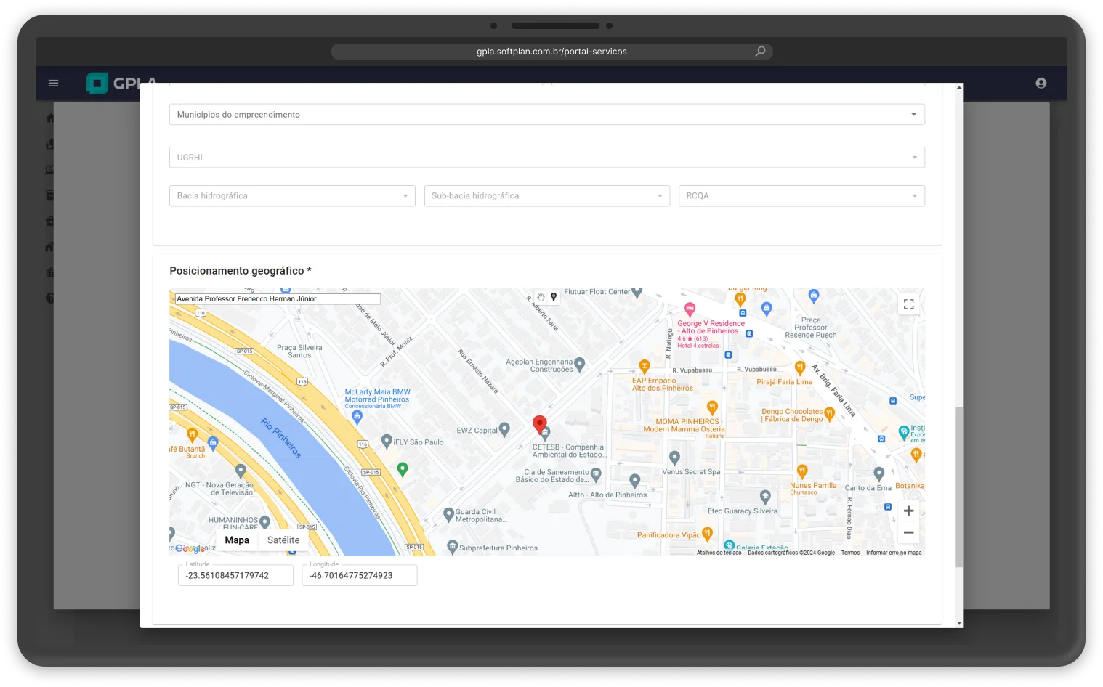Zoom out on the map
Image resolution: width=1103 pixels, height=687 pixels.
point(908,532)
